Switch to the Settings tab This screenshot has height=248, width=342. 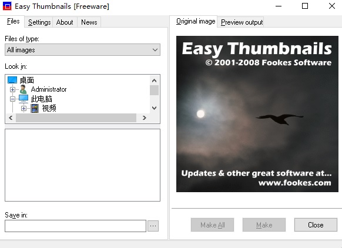[39, 22]
